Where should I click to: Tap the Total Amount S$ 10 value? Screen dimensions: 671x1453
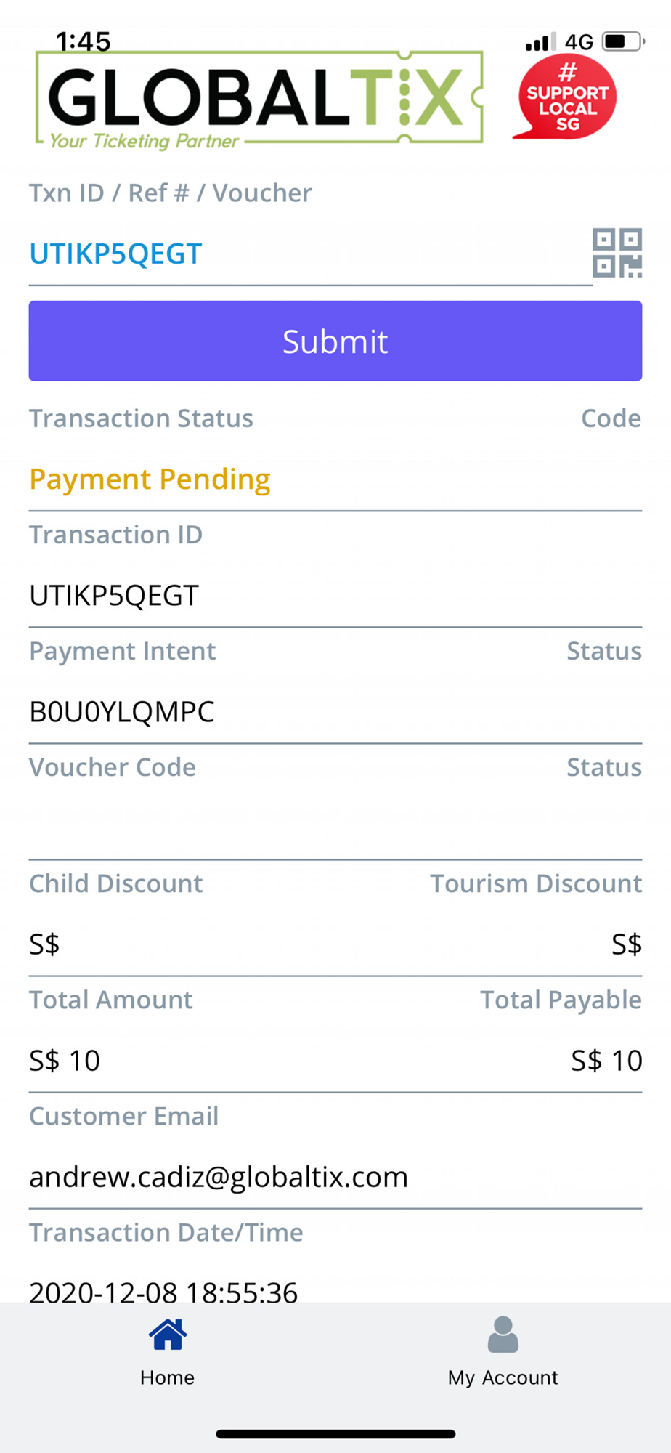(65, 1061)
